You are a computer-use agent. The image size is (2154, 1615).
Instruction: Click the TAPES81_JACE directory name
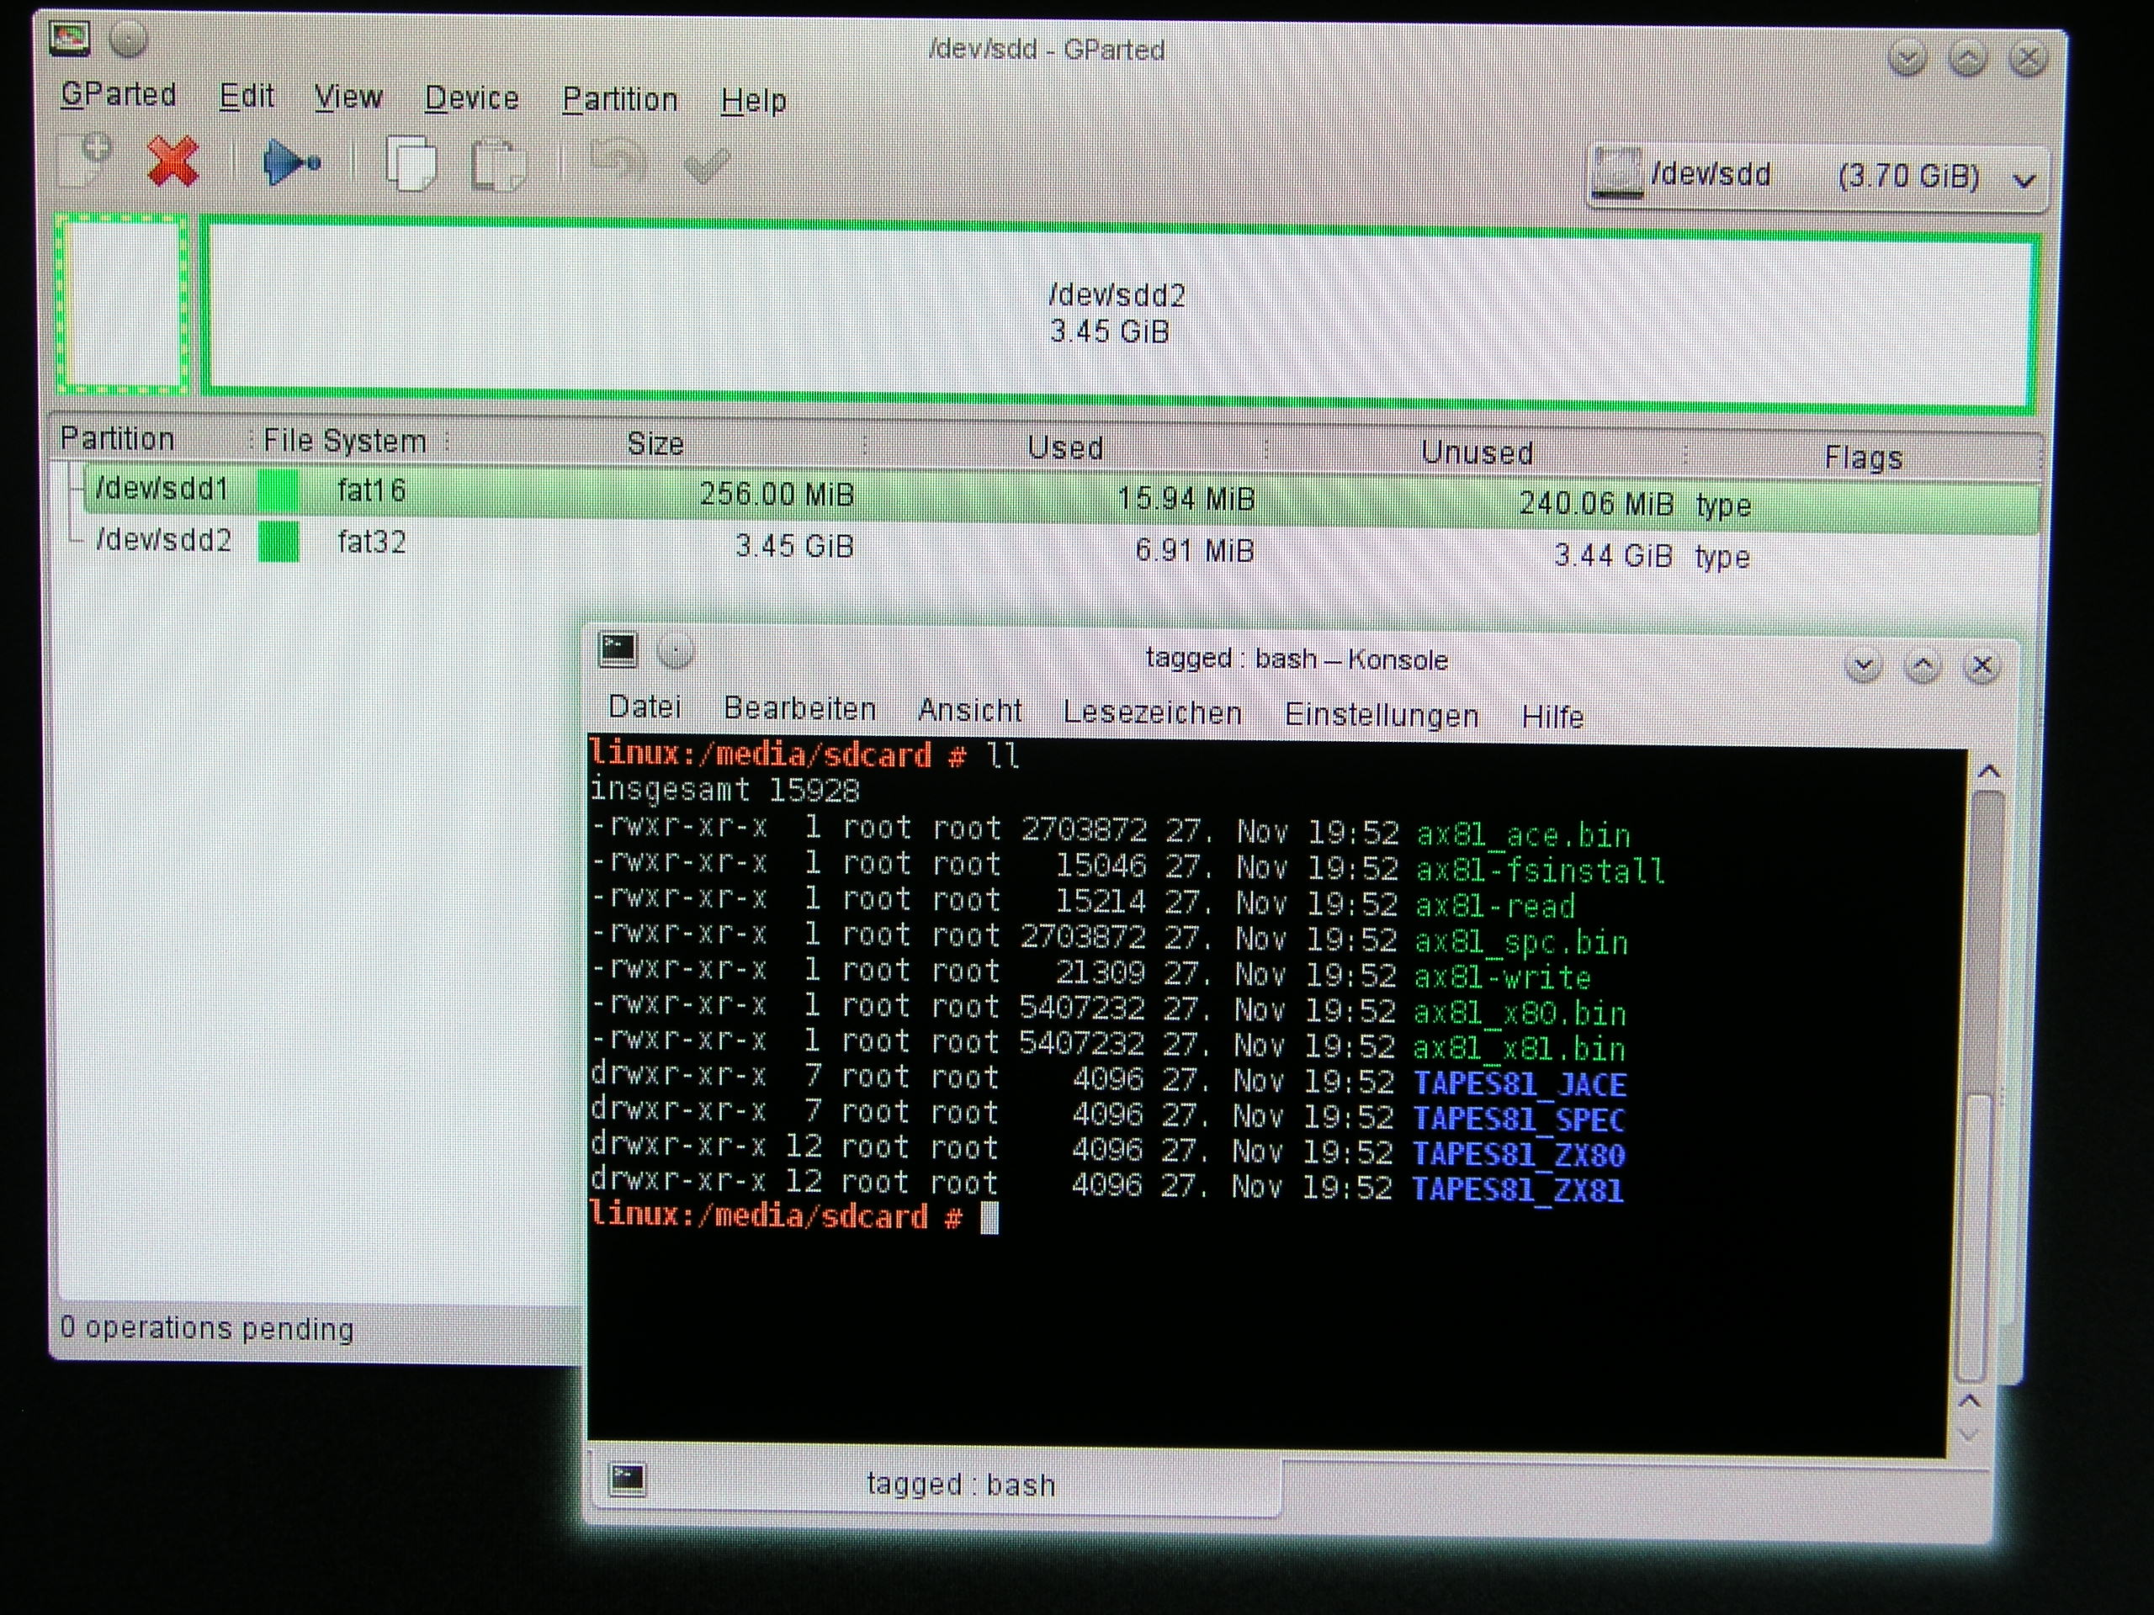click(1519, 1084)
